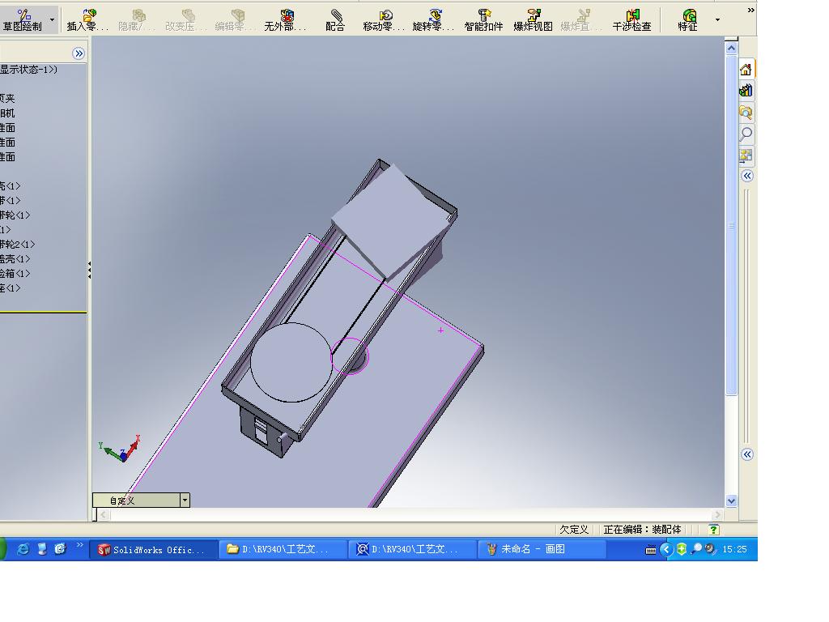829x622 pixels.
Task: Collapse task pane with upper double-arrow
Action: (x=747, y=176)
